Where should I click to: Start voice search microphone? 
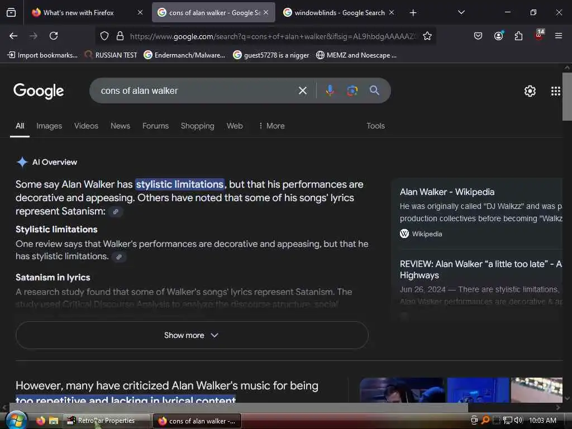pos(330,90)
